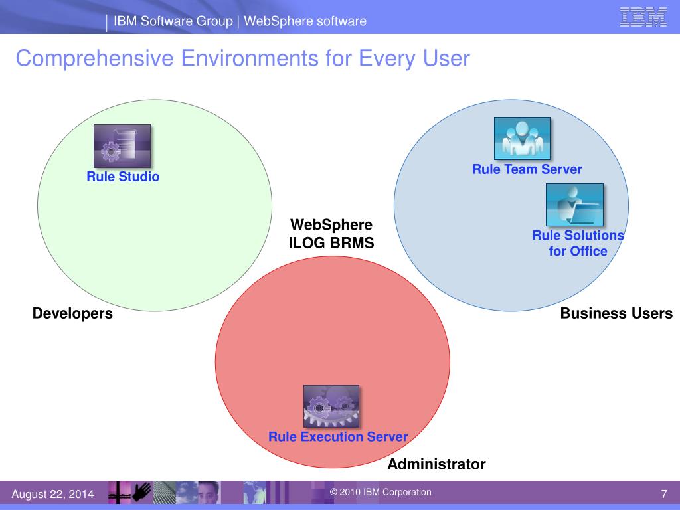Click the Rule Execution Server gears icon

pyautogui.click(x=331, y=406)
